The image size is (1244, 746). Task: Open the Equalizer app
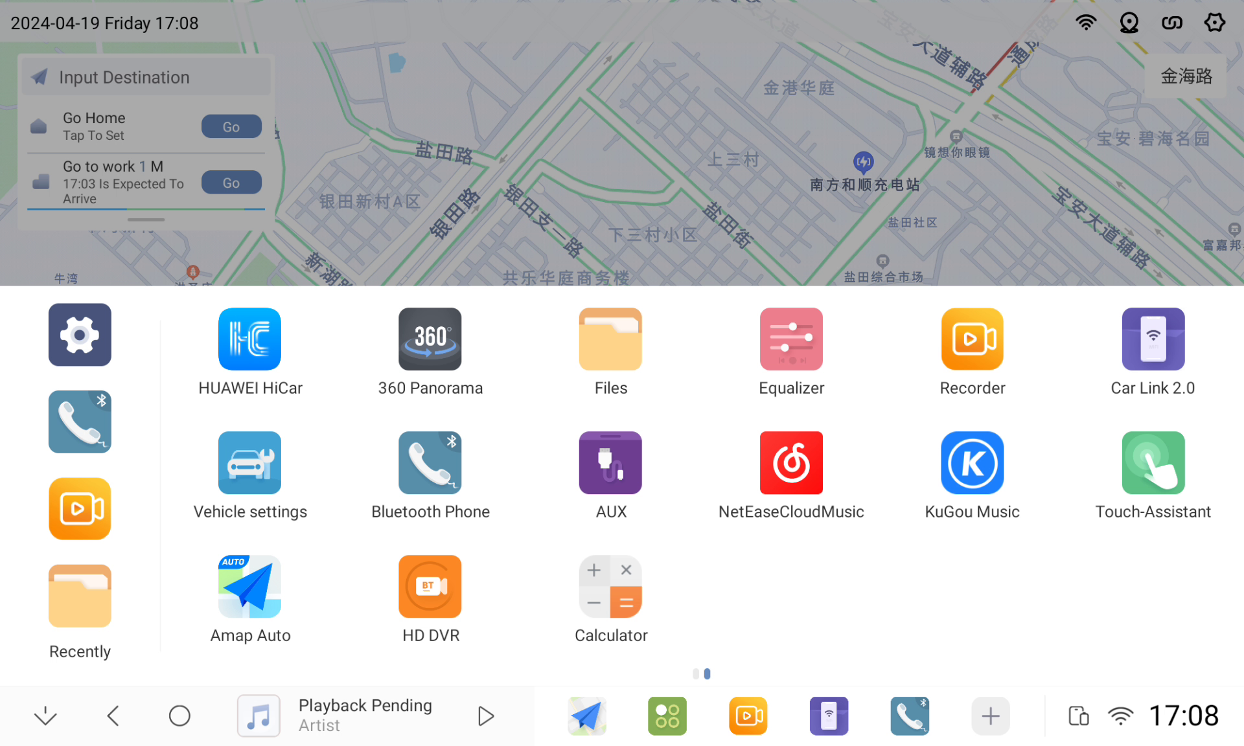tap(790, 339)
